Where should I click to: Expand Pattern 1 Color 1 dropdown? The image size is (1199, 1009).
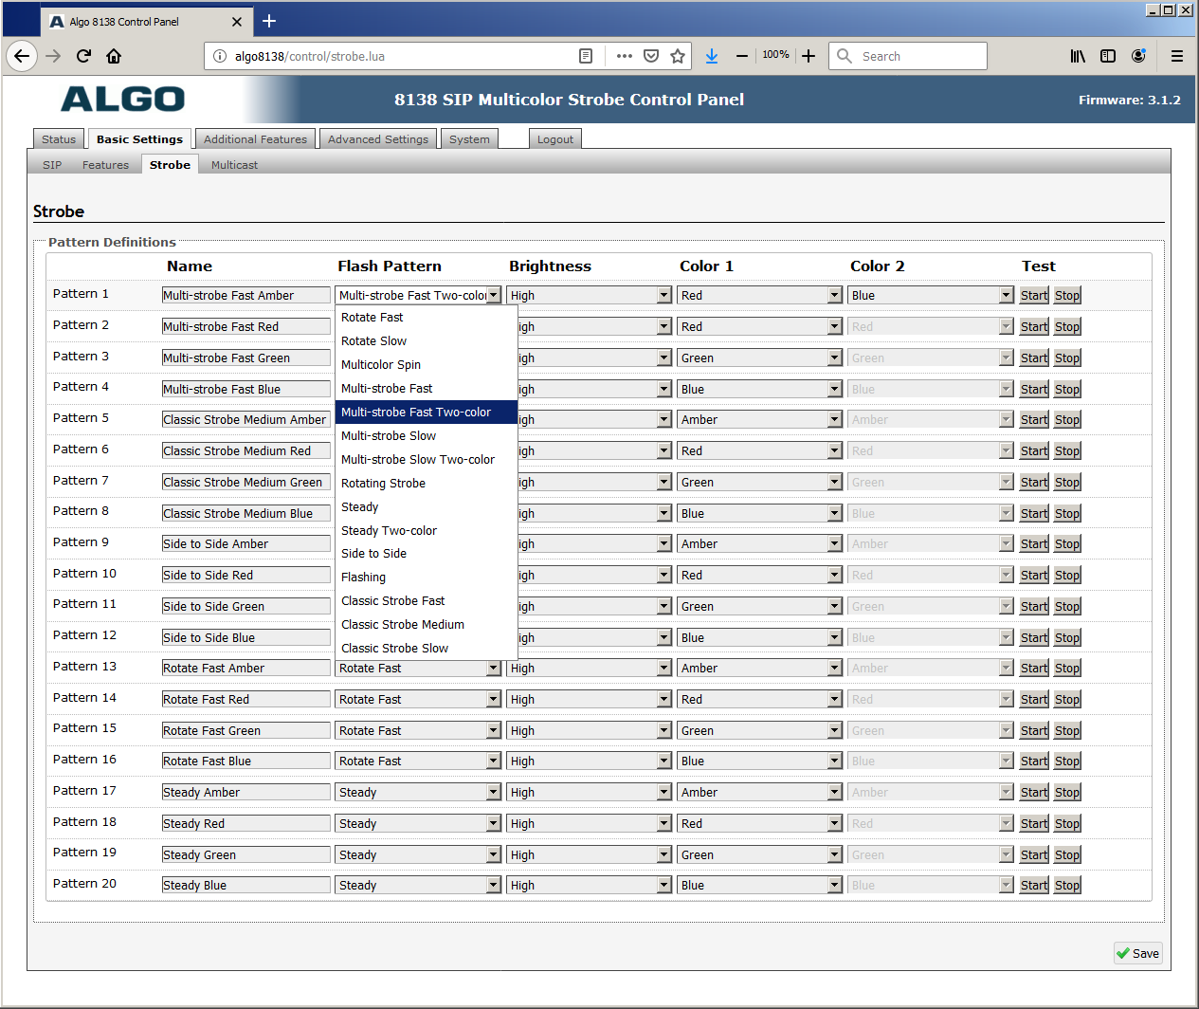759,296
